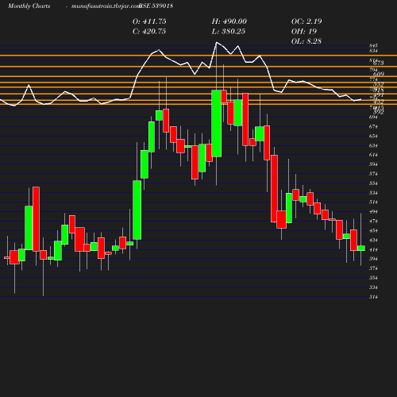Click the 554 price axis label
This screenshot has width=397, height=397.
pyautogui.click(x=373, y=183)
